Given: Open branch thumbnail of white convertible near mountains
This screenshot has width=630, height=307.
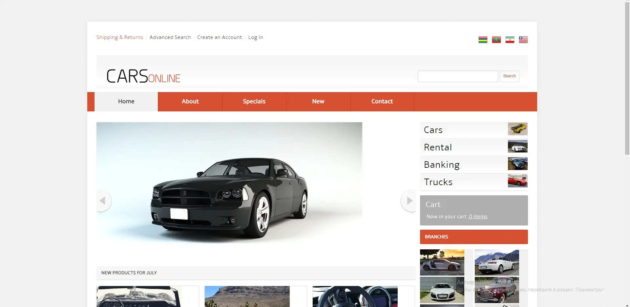Looking at the screenshot, I should click(497, 262).
